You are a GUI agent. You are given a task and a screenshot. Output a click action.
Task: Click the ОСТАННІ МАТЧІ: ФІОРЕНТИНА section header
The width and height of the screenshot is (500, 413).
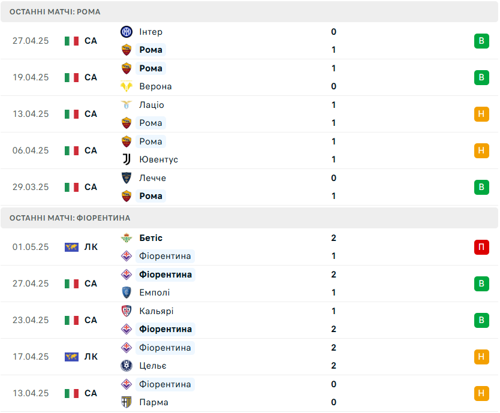click(x=249, y=218)
